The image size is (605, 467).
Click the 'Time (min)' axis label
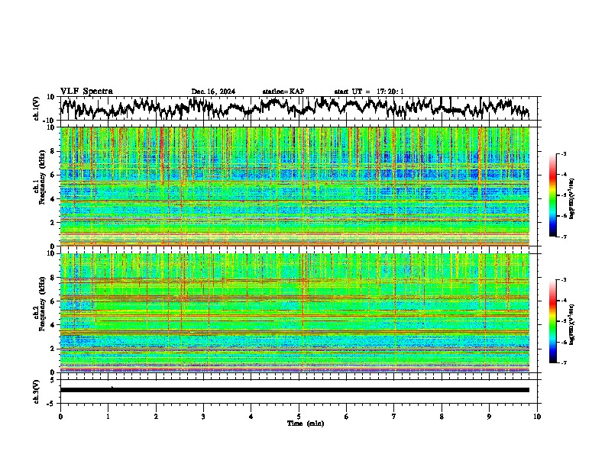click(x=306, y=424)
